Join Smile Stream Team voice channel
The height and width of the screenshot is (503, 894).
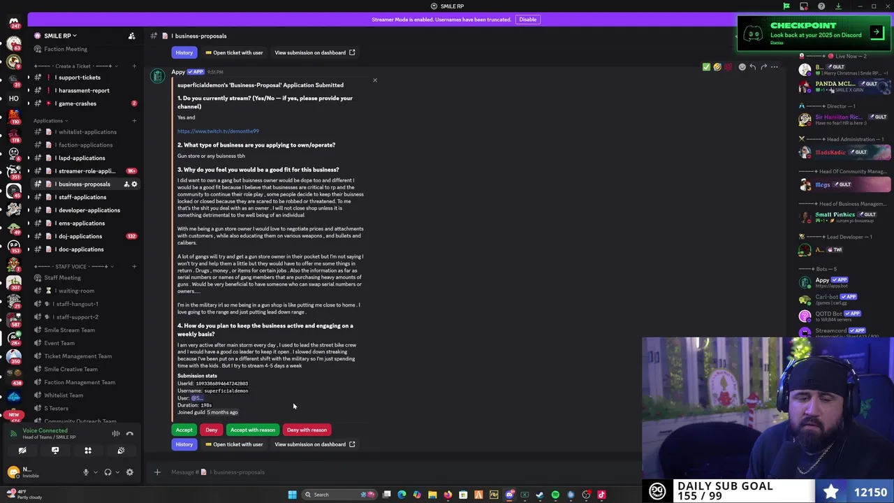click(84, 330)
